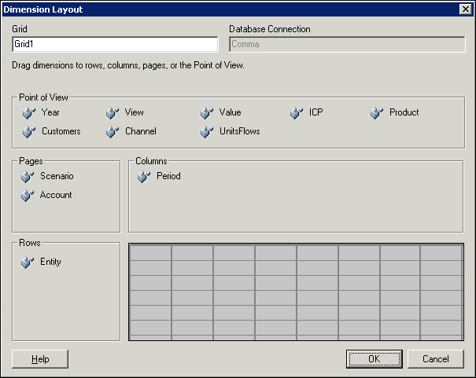Click the Product dimension icon
Image resolution: width=476 pixels, height=378 pixels.
[377, 113]
